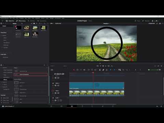Screen dimensions: 164x123
Task: Switch to the Color page
Action: [92, 106]
